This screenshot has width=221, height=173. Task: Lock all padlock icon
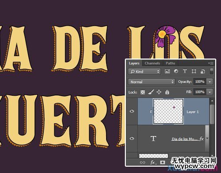(x=167, y=92)
